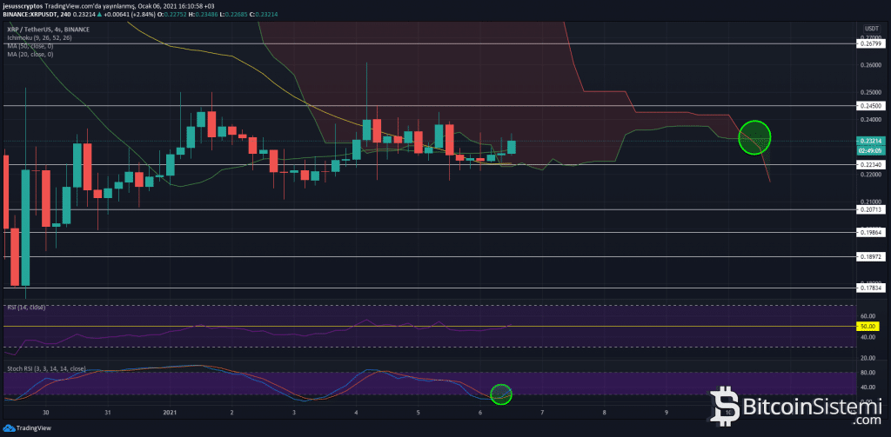This screenshot has width=891, height=437.
Task: Select the MA (50, close, 0) legend
Action: click(x=30, y=45)
